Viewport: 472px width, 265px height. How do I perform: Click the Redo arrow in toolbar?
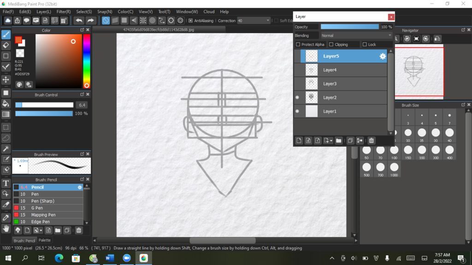tap(90, 20)
